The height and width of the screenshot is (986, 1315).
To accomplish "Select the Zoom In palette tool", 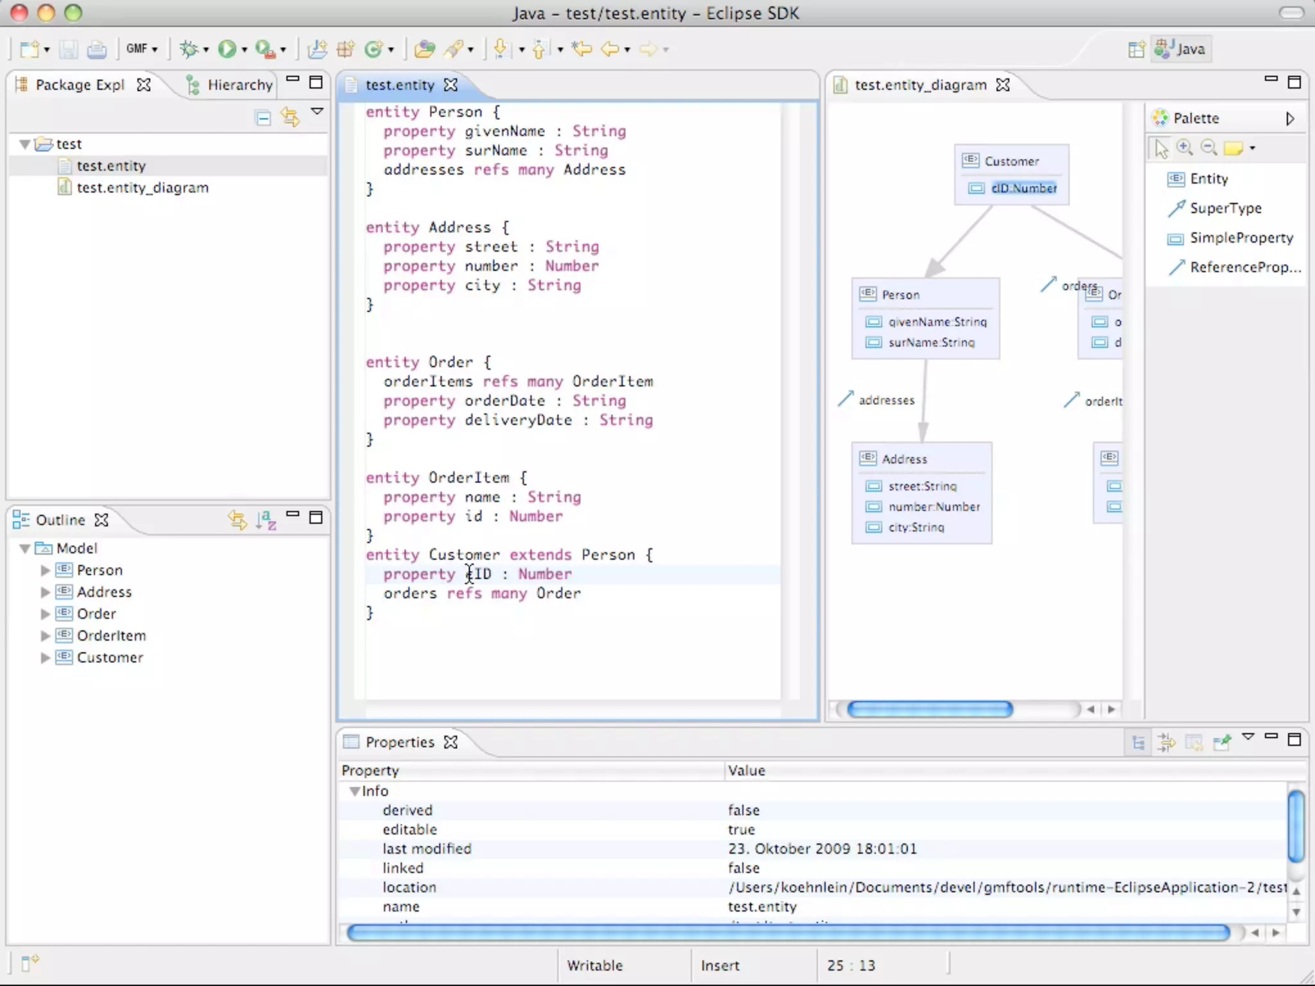I will [1185, 148].
